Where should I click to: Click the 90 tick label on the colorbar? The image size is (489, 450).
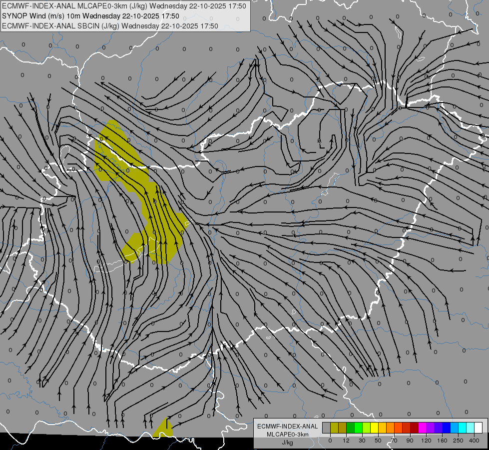410,440
